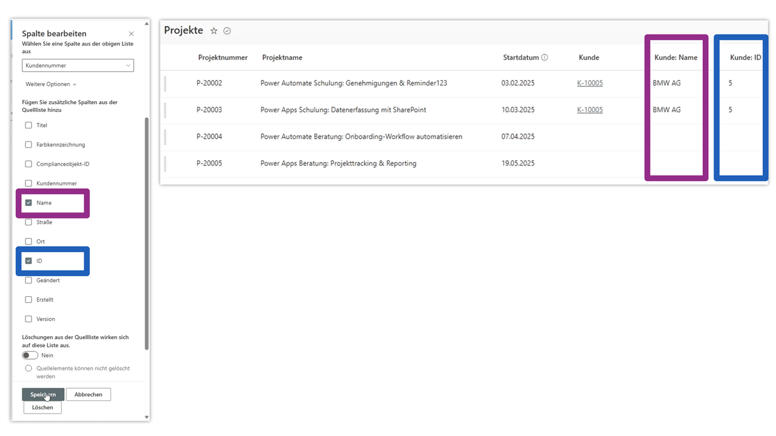Select Quellelemente können nicht gelöscht werden option
The width and height of the screenshot is (776, 436).
click(28, 368)
